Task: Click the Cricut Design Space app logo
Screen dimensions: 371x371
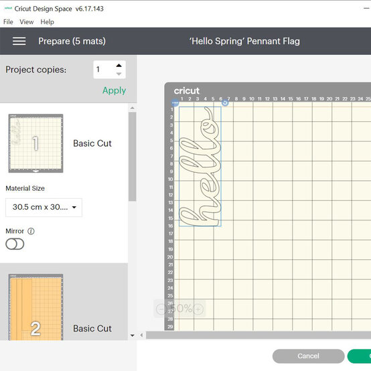Action: pyautogui.click(x=8, y=8)
